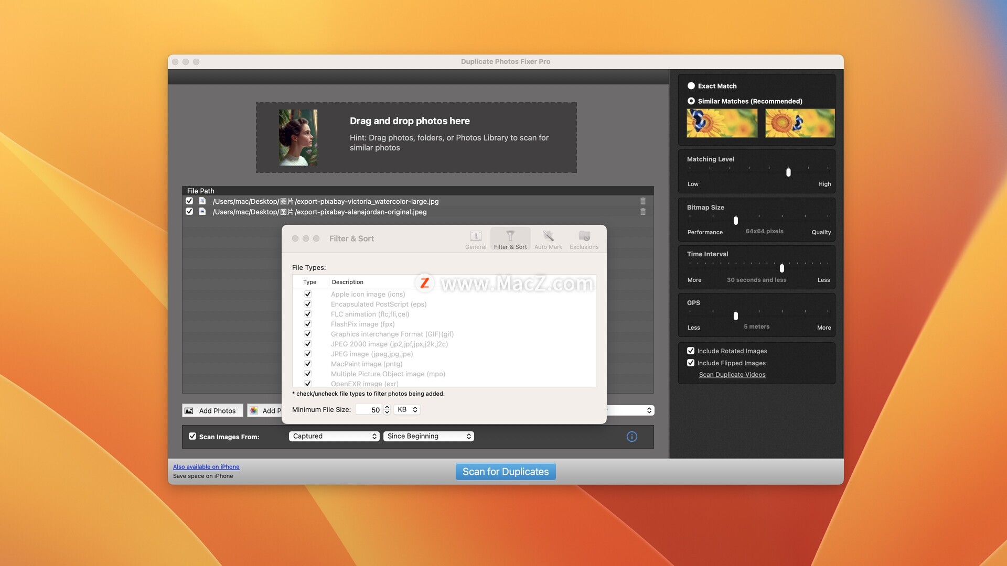The image size is (1007, 566).
Task: Click the Minimum File Size stepper arrows
Action: (x=387, y=410)
